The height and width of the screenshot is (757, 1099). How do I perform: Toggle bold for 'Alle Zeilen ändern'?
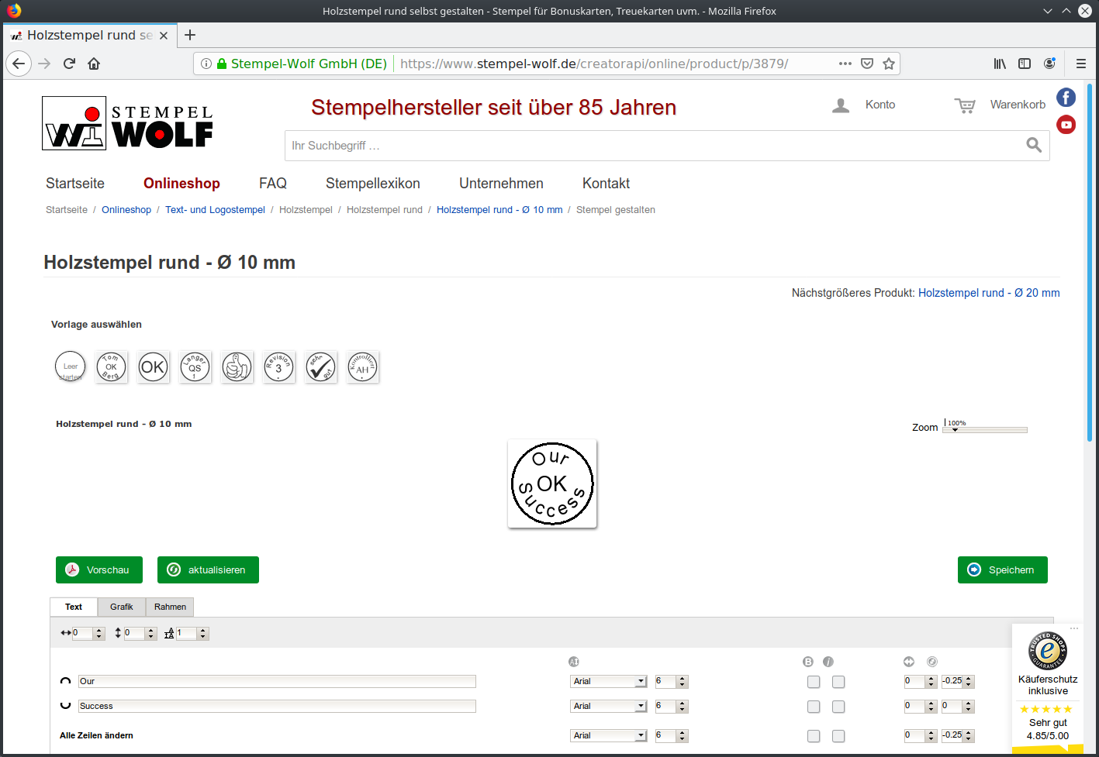(814, 736)
